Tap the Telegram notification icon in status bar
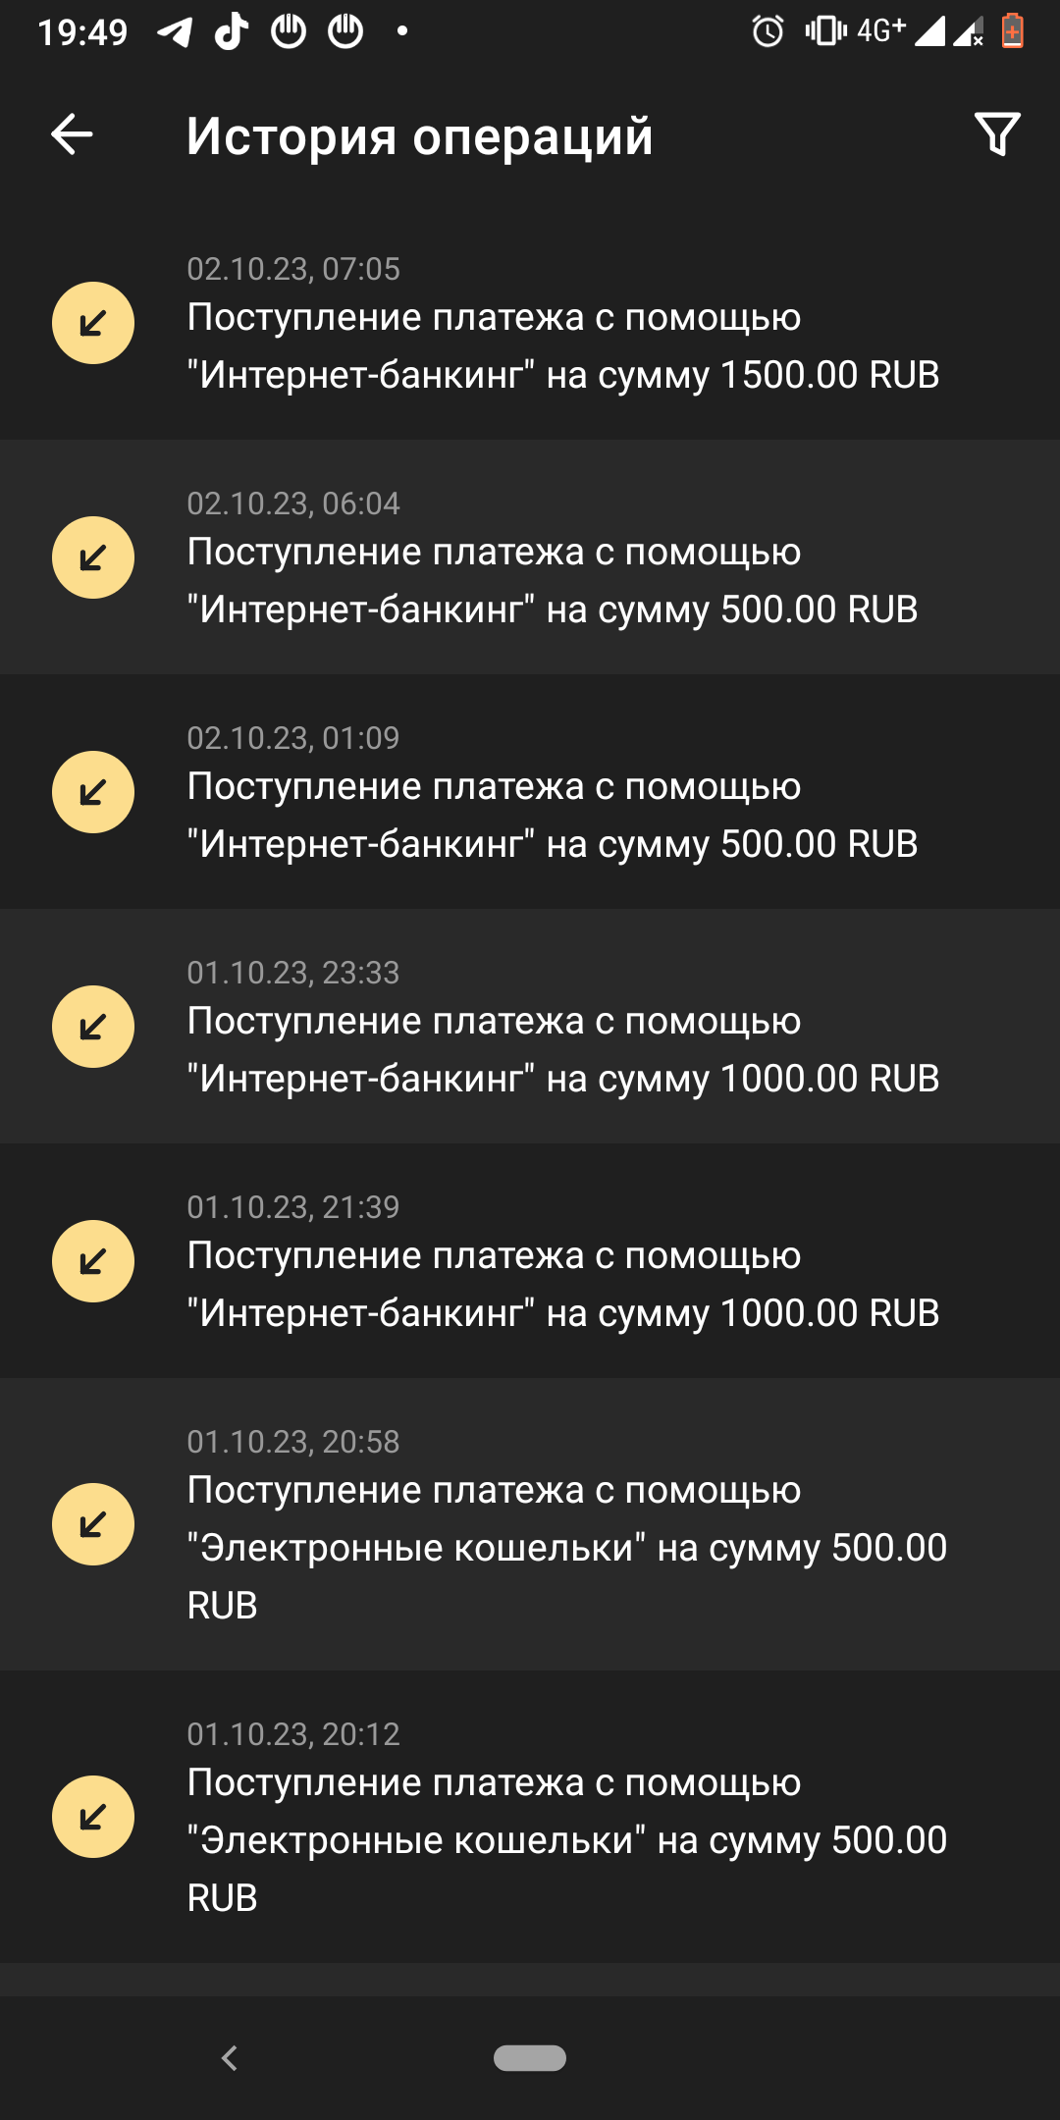This screenshot has width=1060, height=2120. point(175,32)
